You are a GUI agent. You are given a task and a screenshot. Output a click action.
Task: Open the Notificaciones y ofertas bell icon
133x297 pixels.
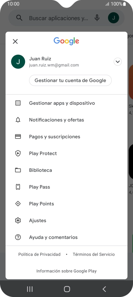click(18, 120)
